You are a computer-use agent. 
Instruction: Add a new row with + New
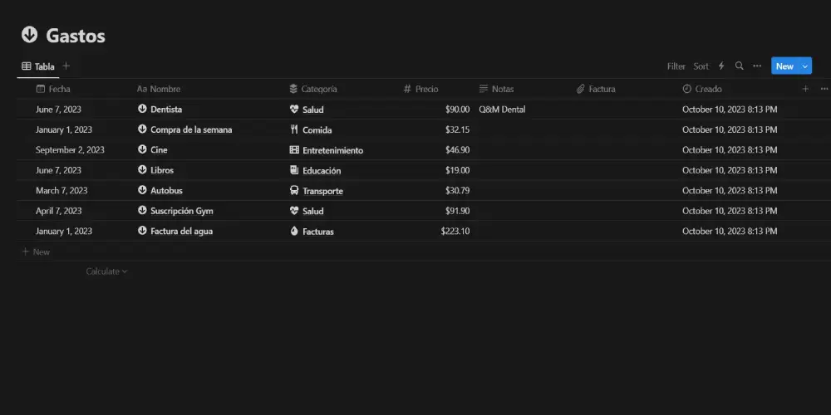tap(36, 251)
